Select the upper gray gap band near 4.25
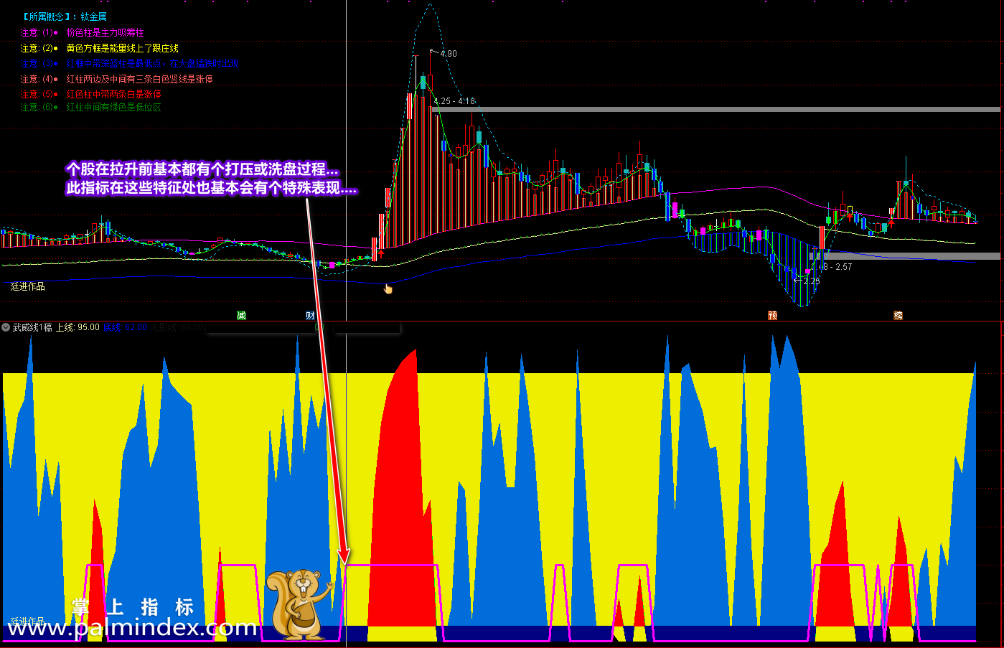The width and height of the screenshot is (1004, 648). (715, 110)
